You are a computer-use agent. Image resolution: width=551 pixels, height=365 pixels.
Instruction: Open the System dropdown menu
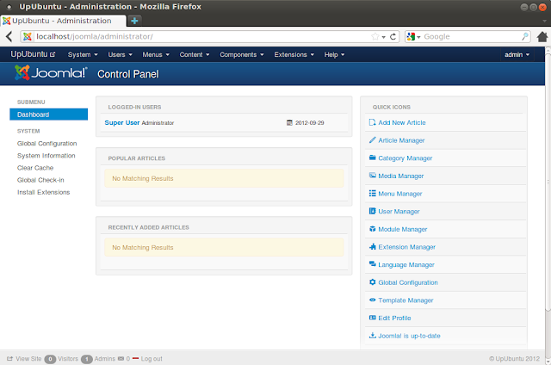coord(83,54)
